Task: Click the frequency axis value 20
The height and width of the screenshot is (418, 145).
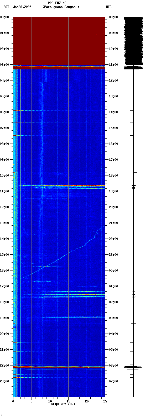Action: 87,401
